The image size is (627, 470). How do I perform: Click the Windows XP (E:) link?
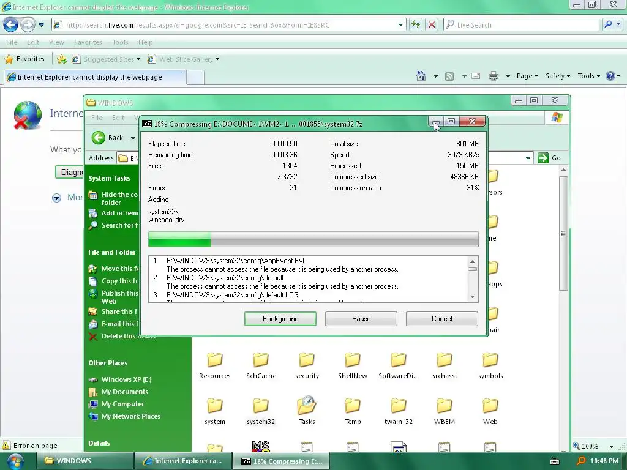pos(126,379)
